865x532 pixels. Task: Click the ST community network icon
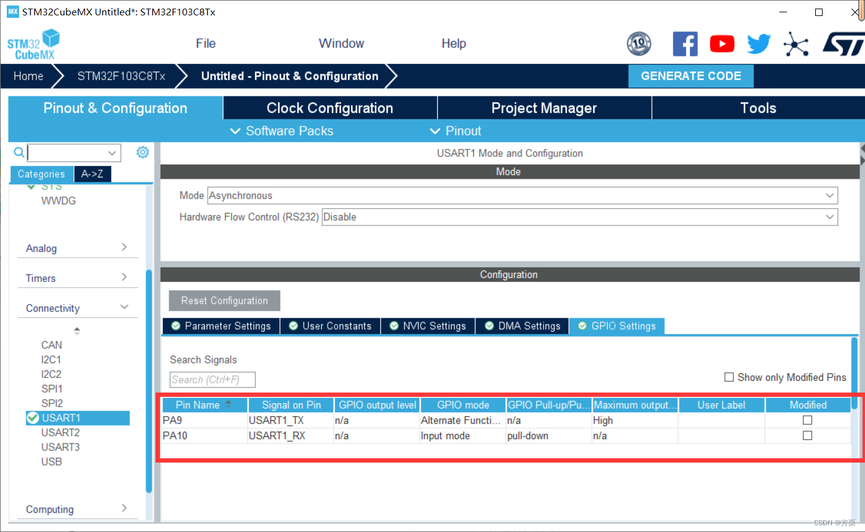click(796, 44)
